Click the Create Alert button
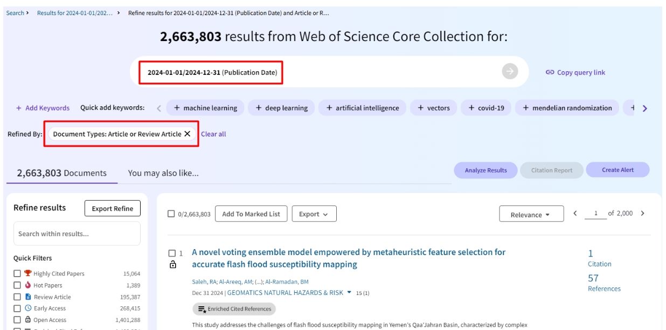The width and height of the screenshot is (666, 330). pos(618,170)
